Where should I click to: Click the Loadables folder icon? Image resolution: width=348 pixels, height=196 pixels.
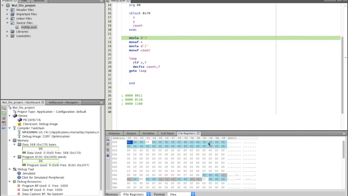point(13,36)
